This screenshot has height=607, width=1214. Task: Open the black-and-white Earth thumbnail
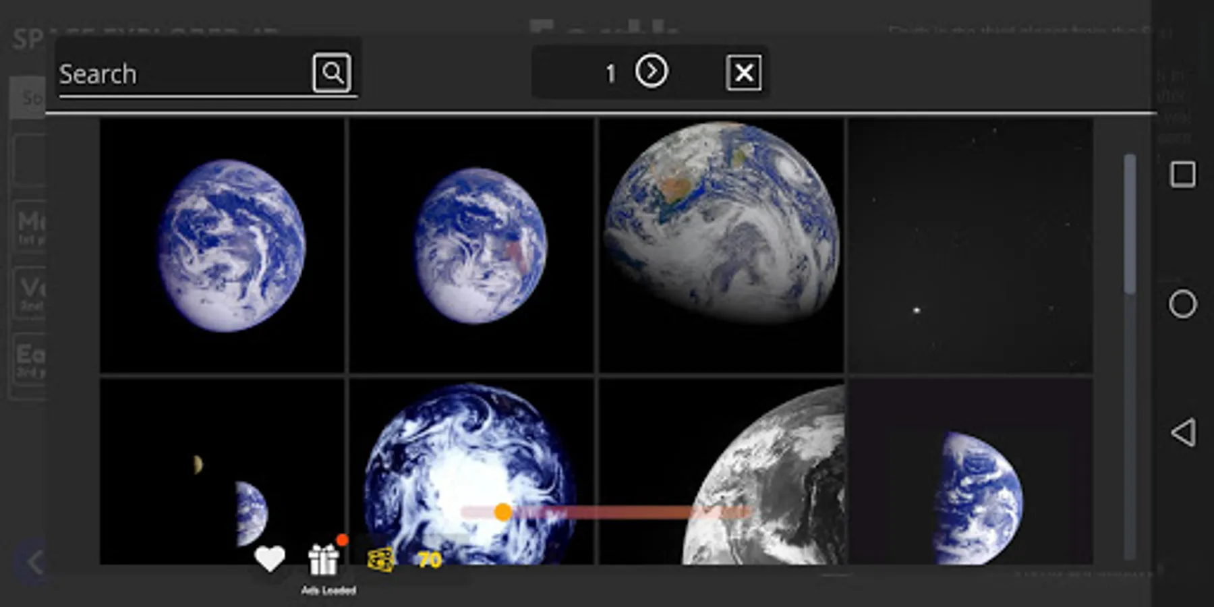[x=721, y=471]
